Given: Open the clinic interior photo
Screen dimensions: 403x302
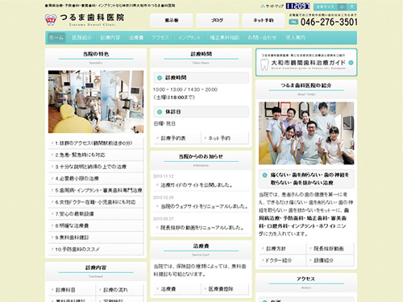Looking at the screenshot, I should click(x=96, y=101).
